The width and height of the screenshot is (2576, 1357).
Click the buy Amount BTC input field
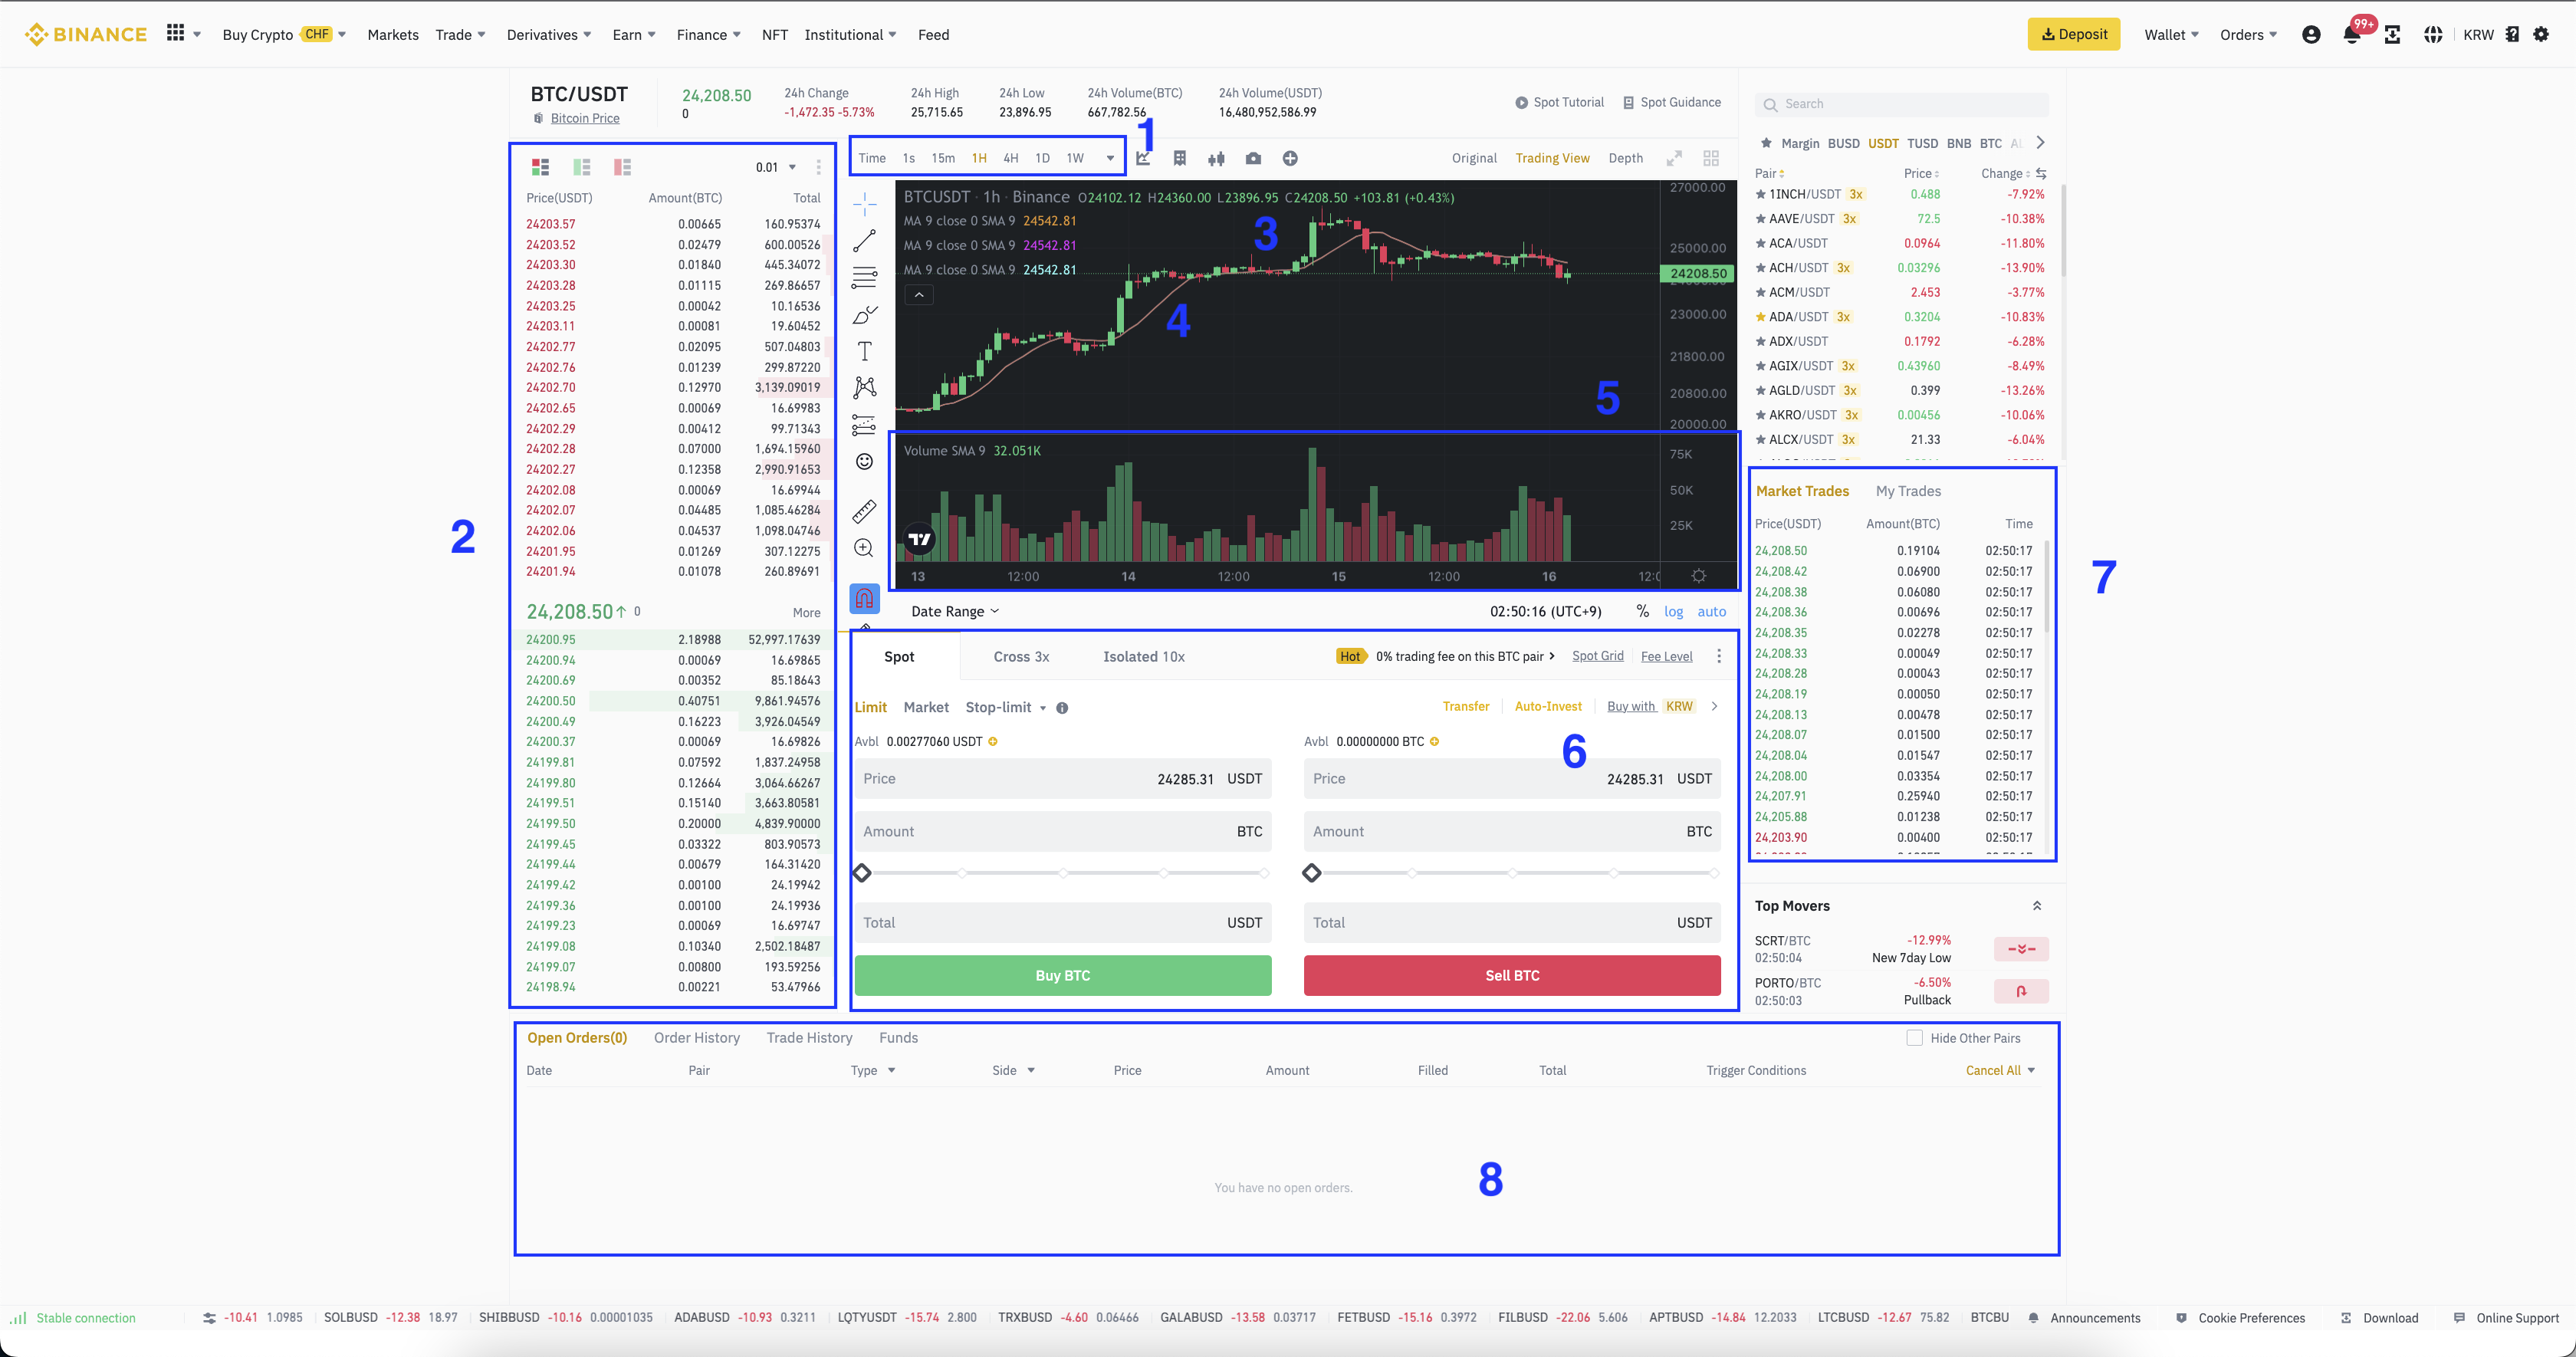(1062, 831)
